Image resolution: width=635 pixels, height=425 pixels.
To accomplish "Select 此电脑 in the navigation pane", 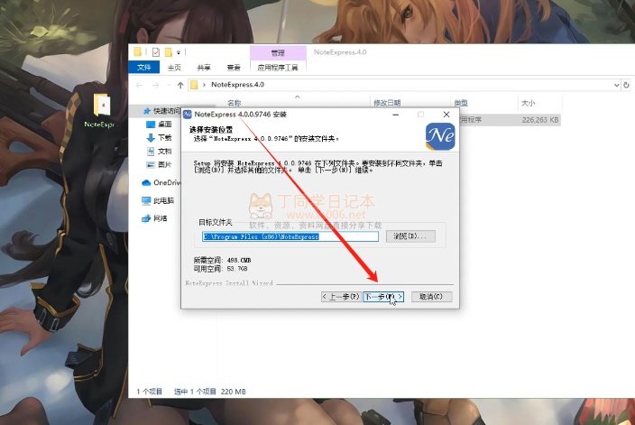I will pyautogui.click(x=158, y=200).
